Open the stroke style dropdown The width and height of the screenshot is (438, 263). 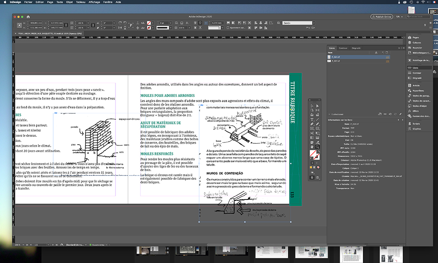click(170, 27)
